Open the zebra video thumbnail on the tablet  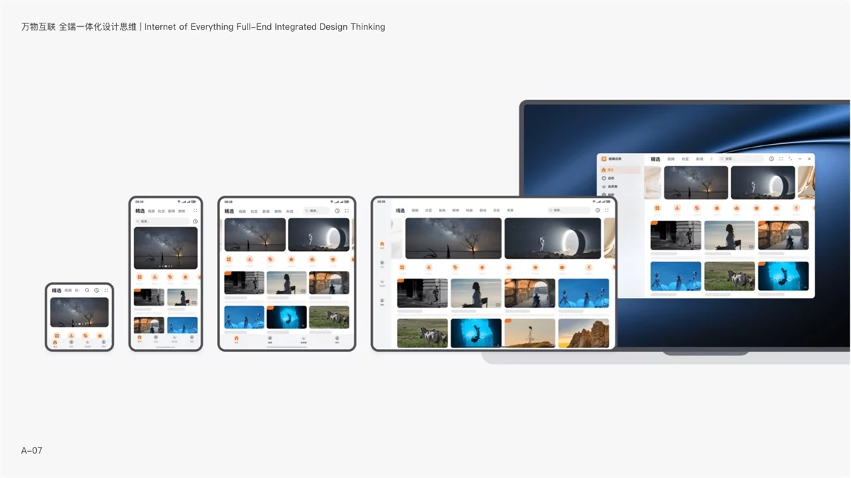point(423,333)
